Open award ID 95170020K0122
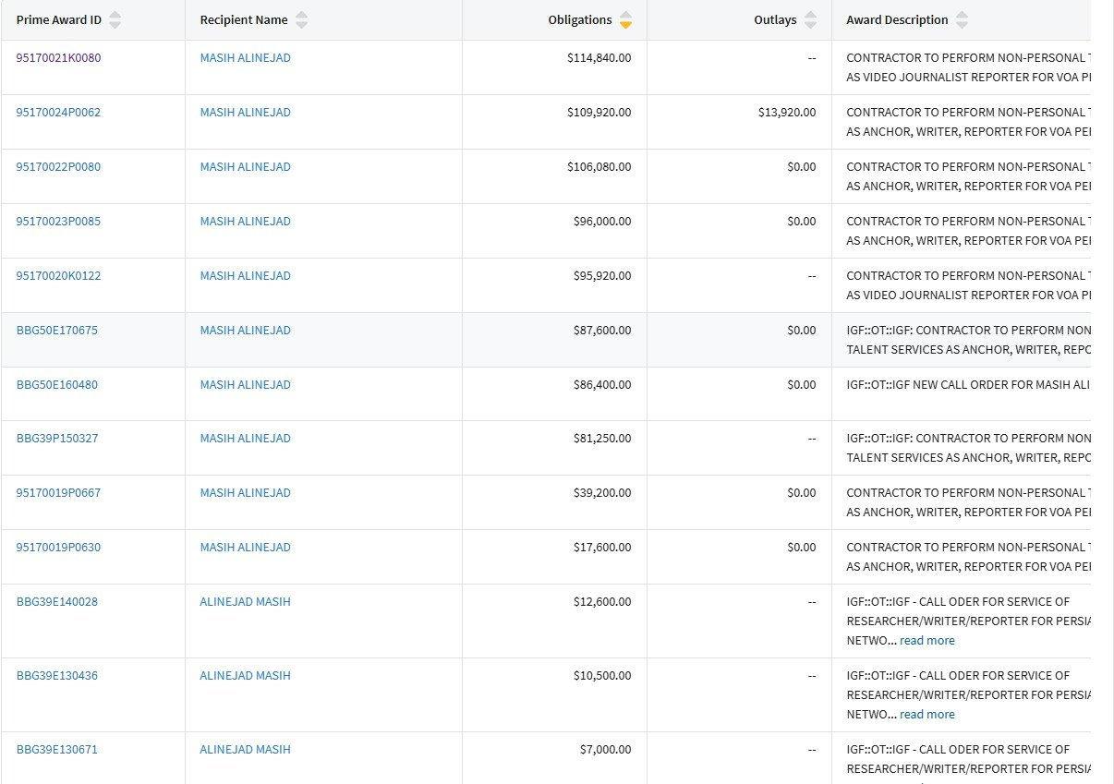Screen dimensions: 1114x784 [x=58, y=276]
